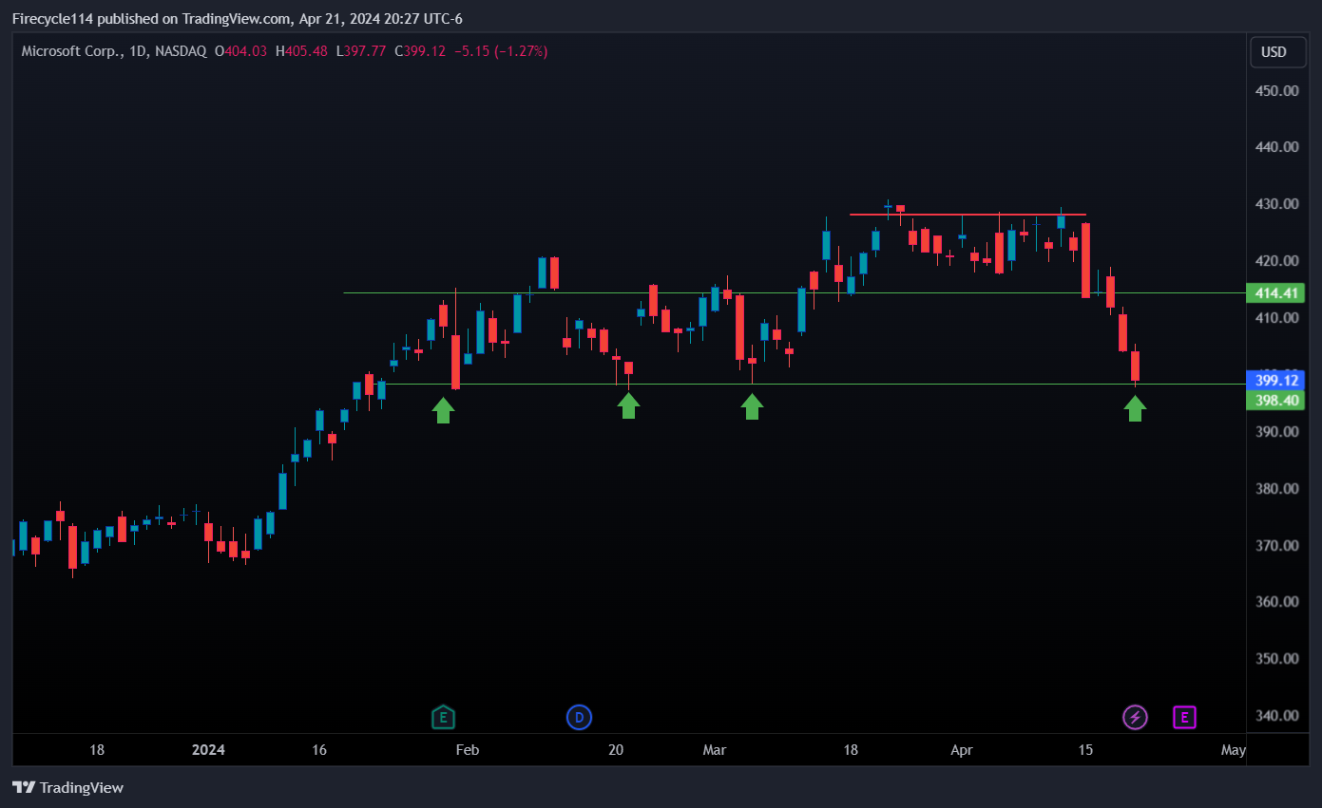Image resolution: width=1322 pixels, height=808 pixels.
Task: Click the 450.00 price axis label
Action: 1276,91
